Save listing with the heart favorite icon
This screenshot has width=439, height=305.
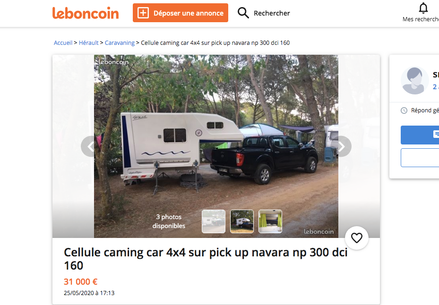click(357, 238)
